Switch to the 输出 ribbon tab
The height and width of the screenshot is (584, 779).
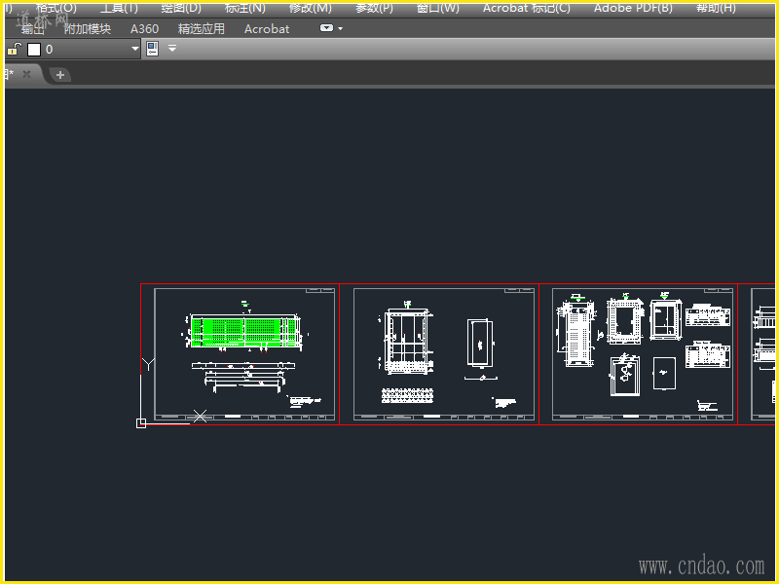[32, 29]
